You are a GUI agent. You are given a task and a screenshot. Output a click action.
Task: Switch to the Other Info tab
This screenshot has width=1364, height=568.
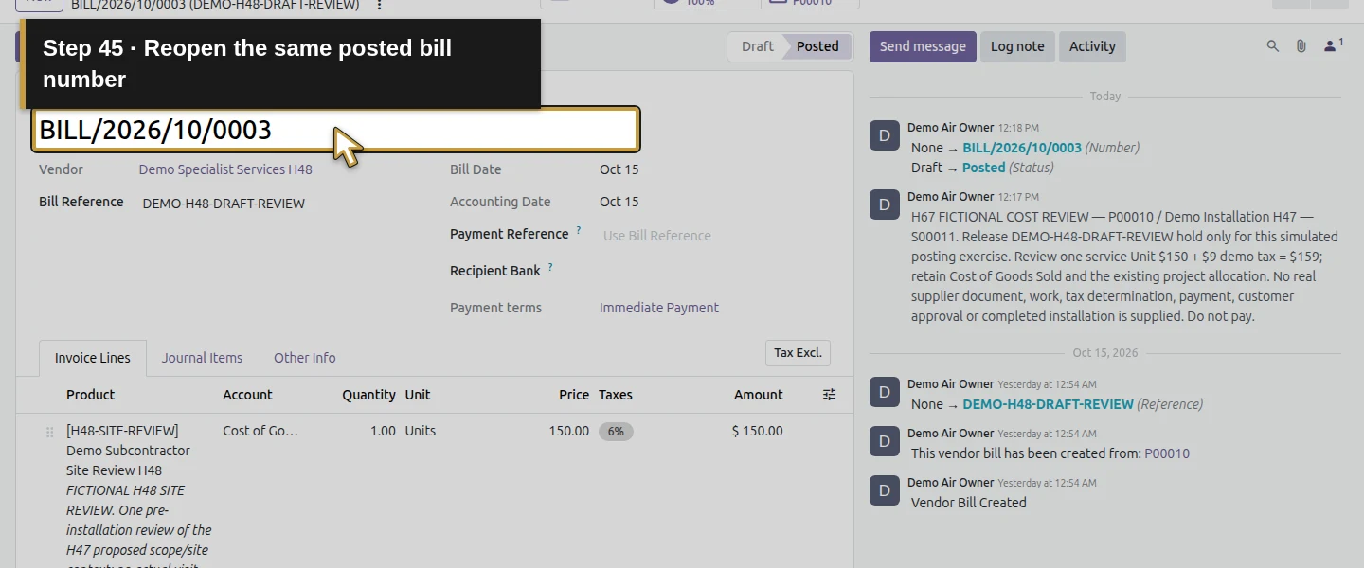coord(304,358)
